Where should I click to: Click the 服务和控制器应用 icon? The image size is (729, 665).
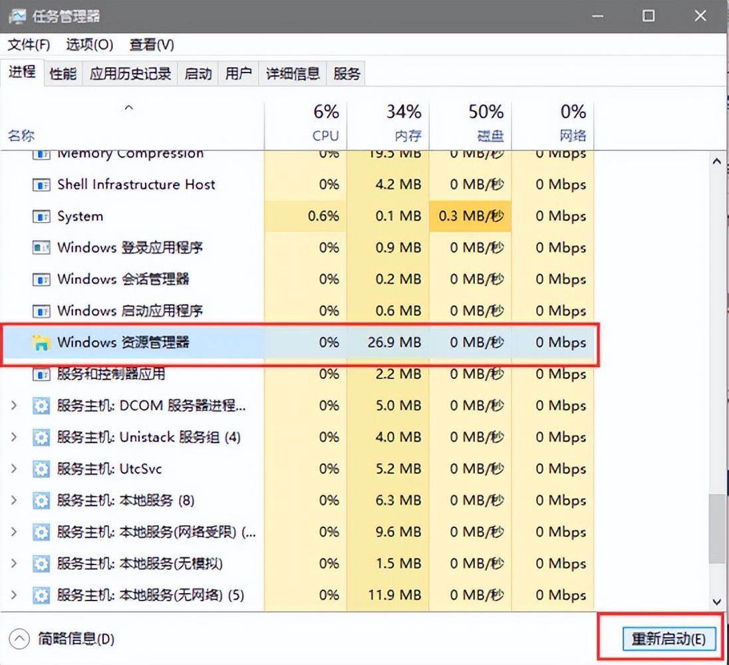[42, 374]
